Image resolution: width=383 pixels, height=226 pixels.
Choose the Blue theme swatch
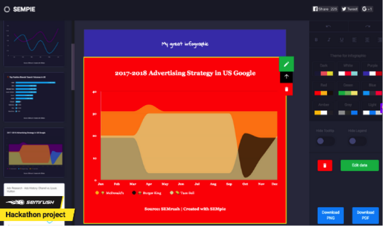372,90
